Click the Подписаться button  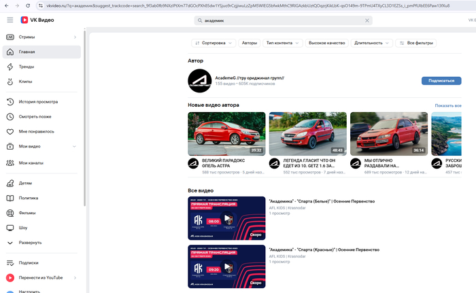(x=441, y=80)
